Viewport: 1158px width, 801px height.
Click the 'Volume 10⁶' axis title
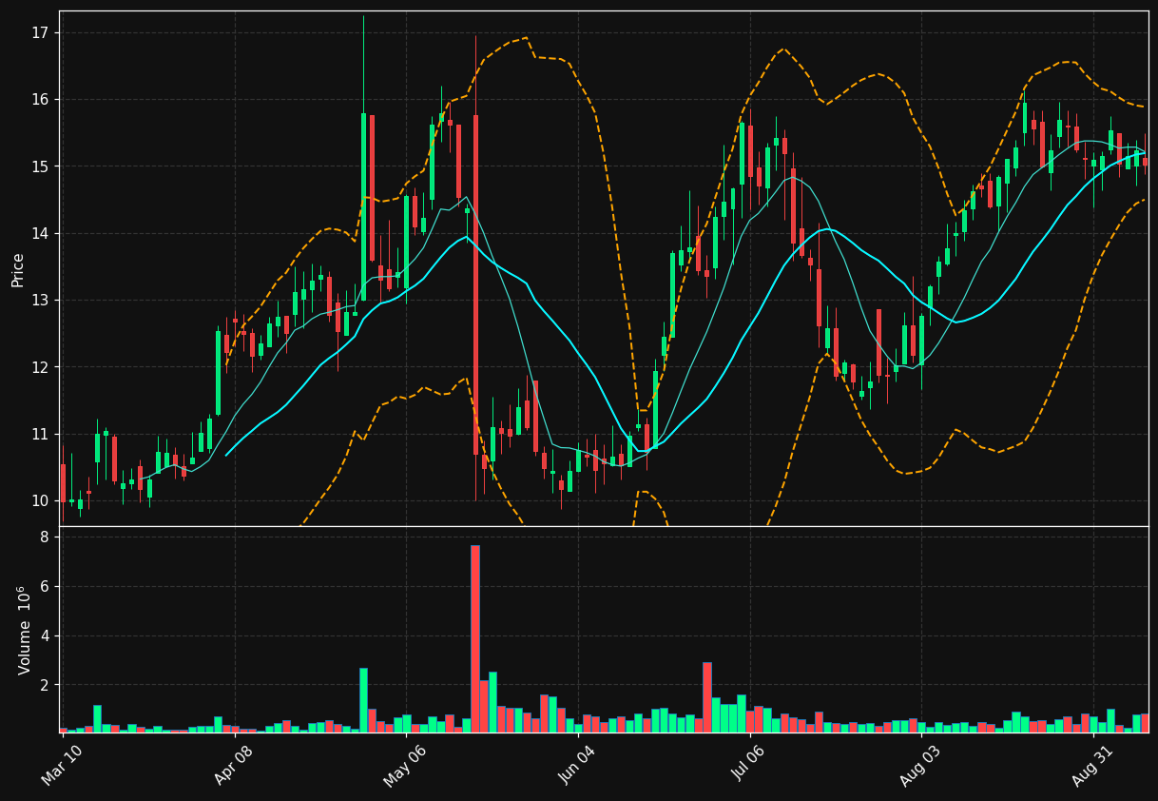(26, 630)
